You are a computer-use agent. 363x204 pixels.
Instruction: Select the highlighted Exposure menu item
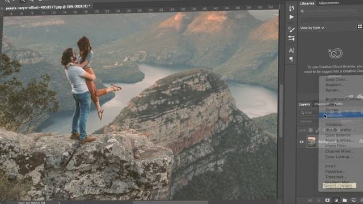pos(340,115)
